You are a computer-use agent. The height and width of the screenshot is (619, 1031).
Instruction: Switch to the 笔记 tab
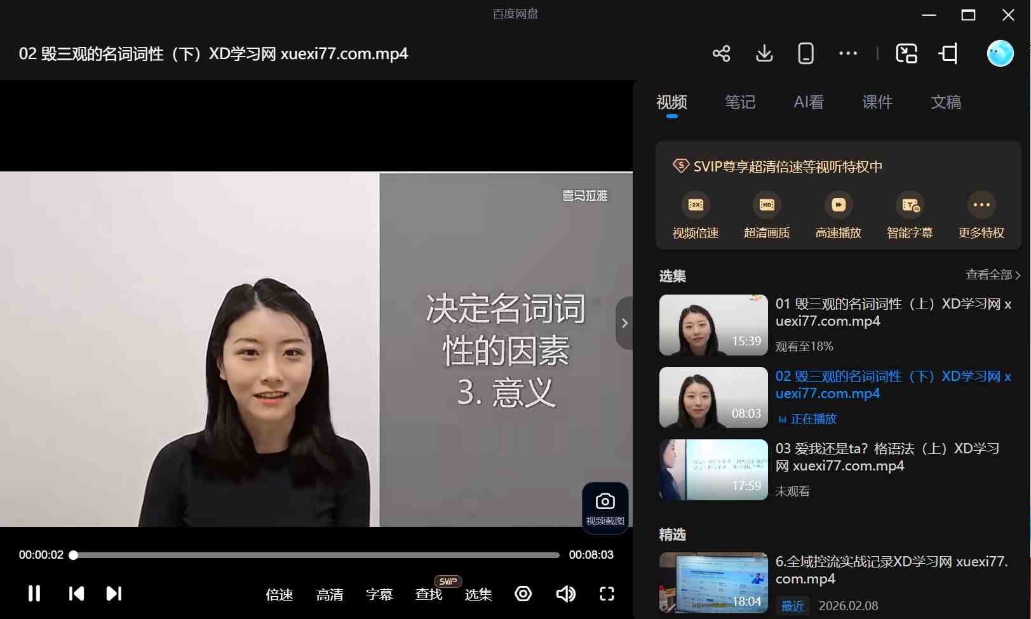(x=740, y=102)
